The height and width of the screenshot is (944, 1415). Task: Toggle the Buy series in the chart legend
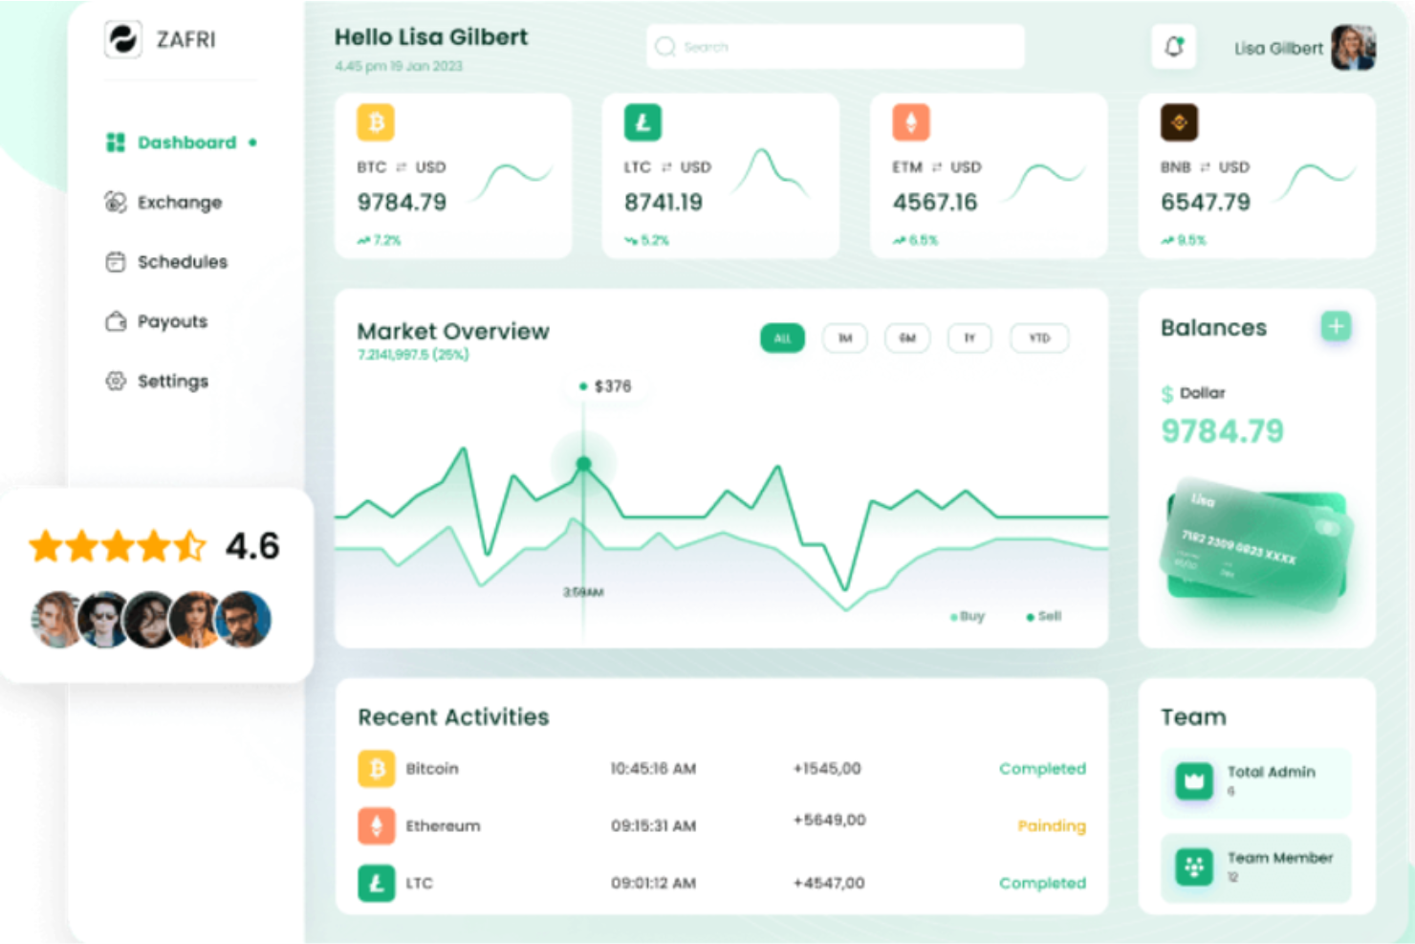coord(966,616)
